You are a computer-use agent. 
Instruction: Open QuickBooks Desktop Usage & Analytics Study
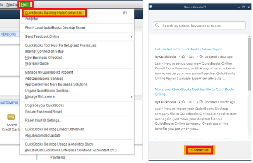point(59,144)
